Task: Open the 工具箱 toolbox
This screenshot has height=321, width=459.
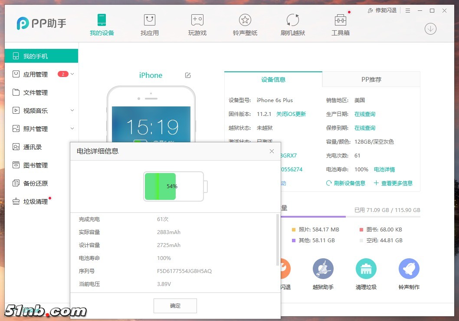Action: coord(341,25)
